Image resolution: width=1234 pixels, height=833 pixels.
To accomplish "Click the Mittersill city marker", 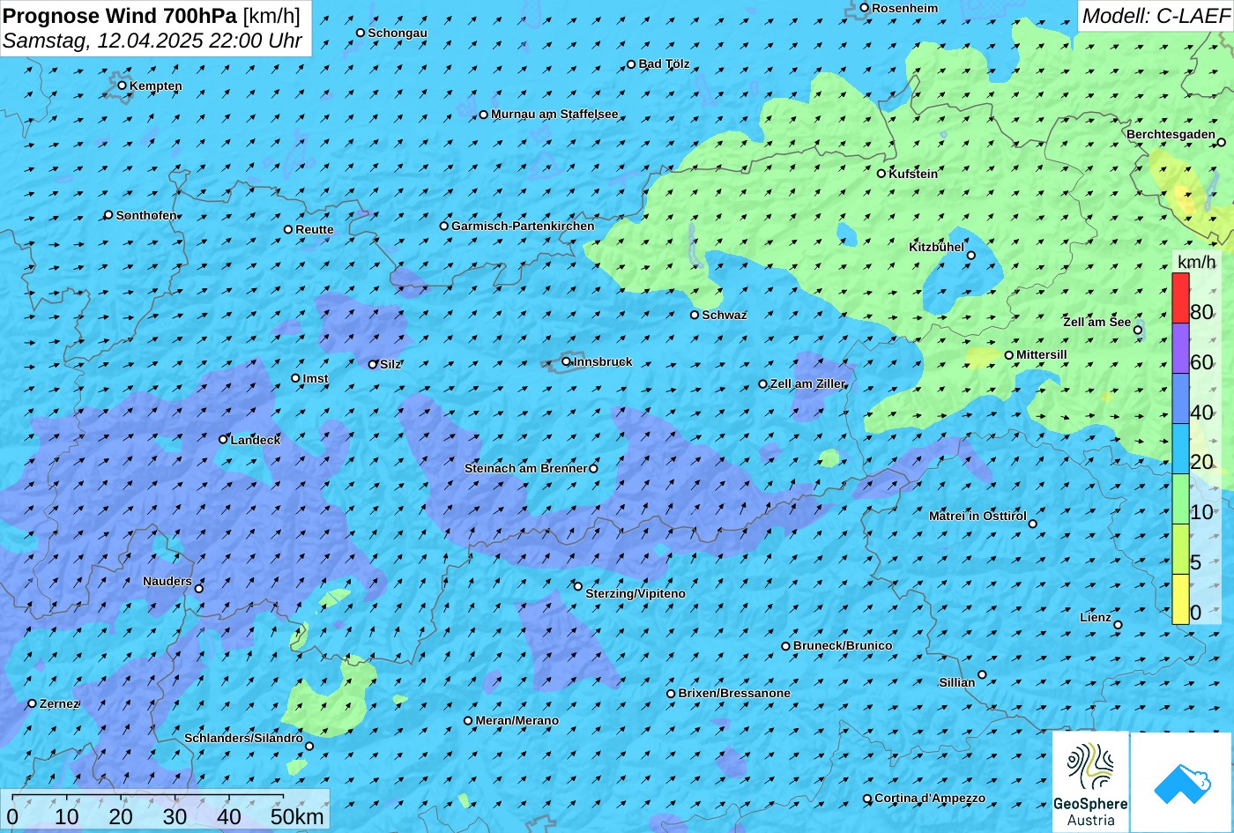I will 1009,355.
